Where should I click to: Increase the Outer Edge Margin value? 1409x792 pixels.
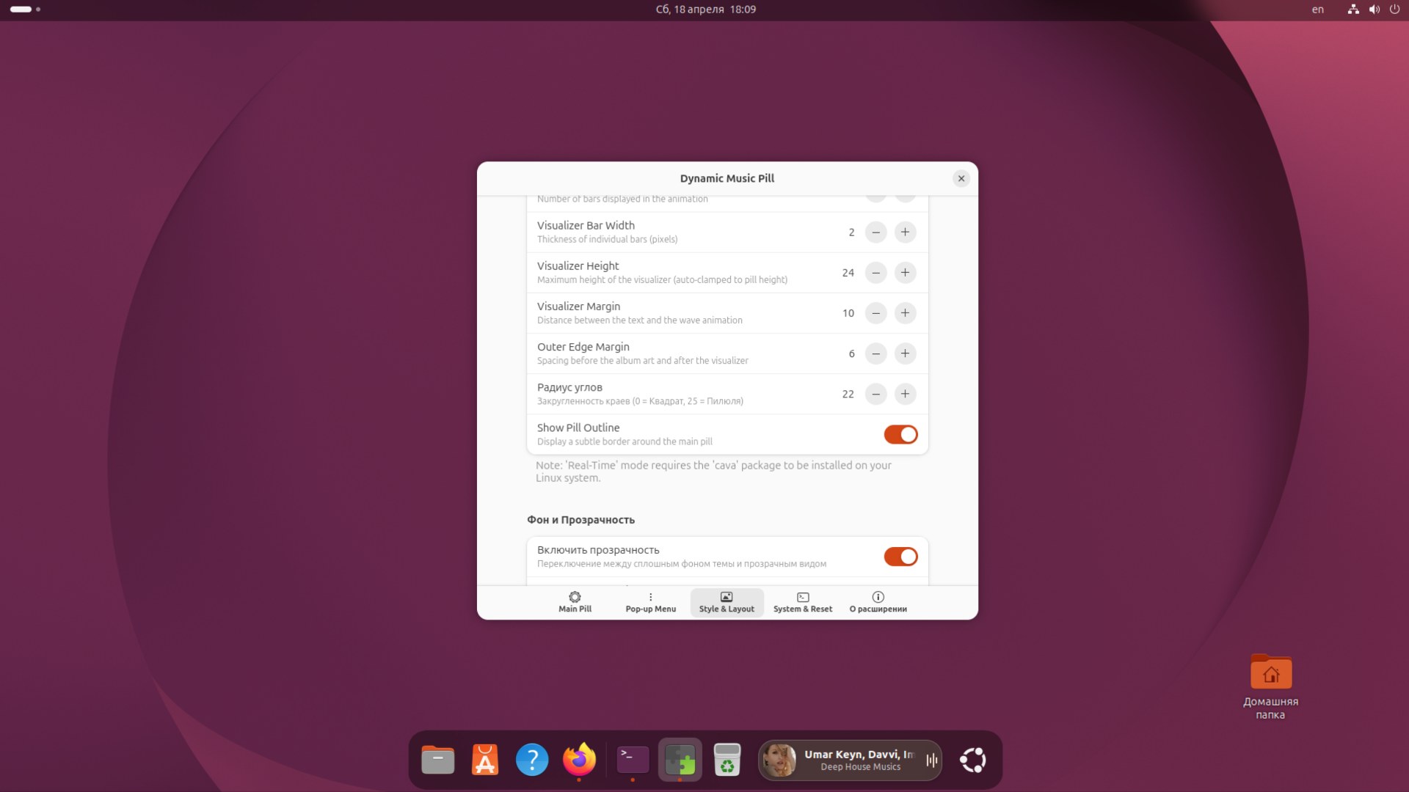(x=905, y=353)
